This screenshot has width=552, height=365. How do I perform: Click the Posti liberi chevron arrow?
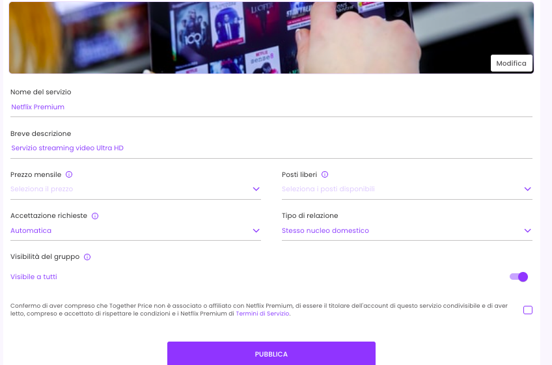[x=528, y=189]
